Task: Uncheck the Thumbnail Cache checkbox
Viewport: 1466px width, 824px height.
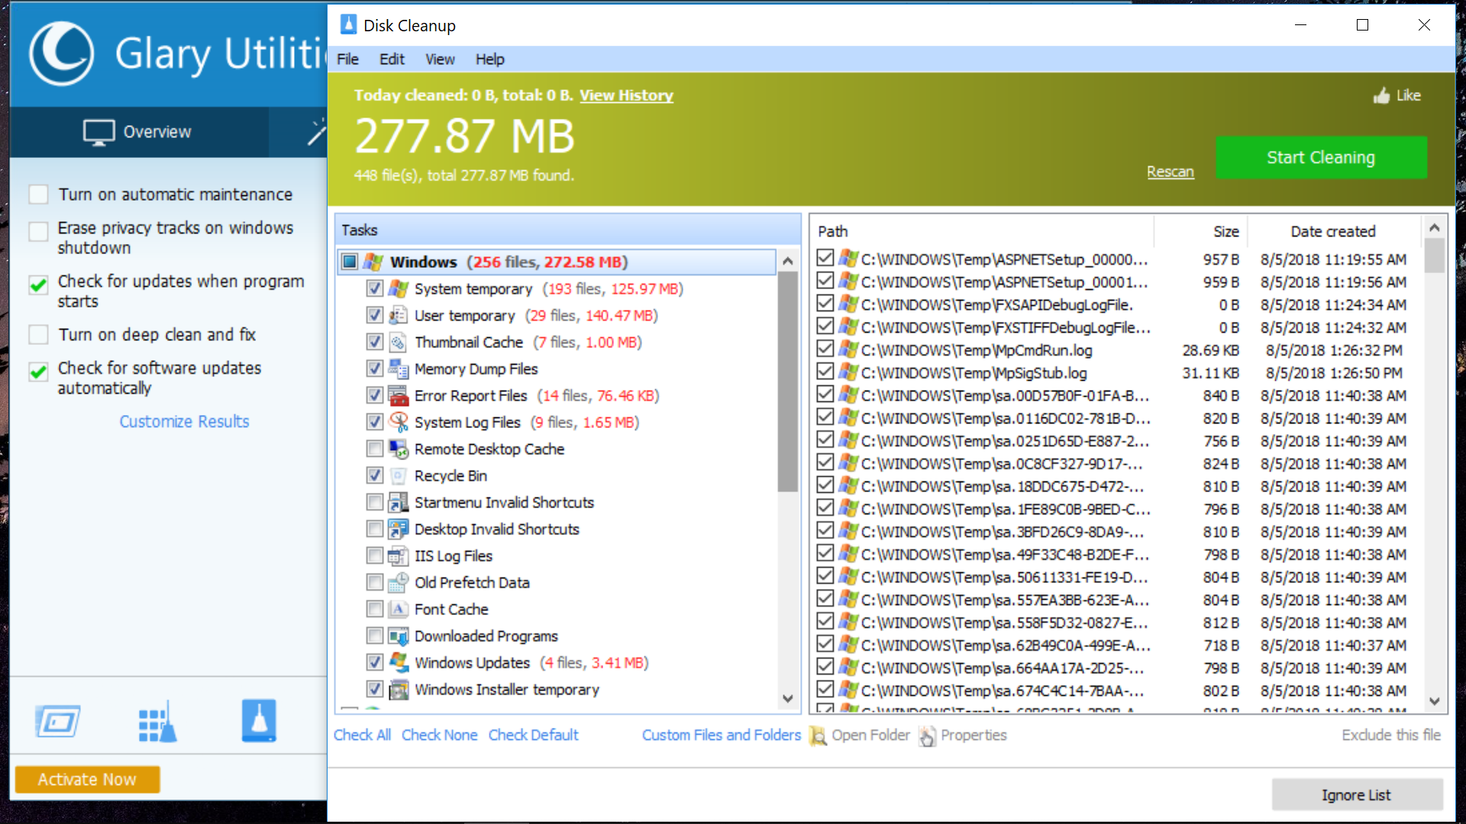Action: [x=374, y=343]
